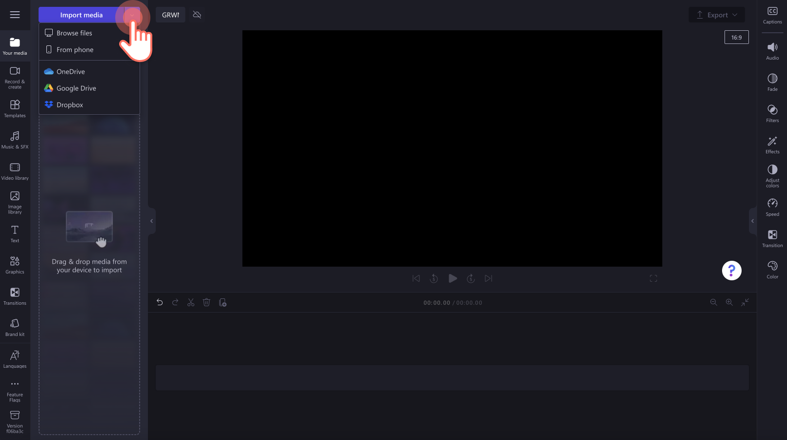Viewport: 787px width, 440px height.
Task: Open the Transition property panel
Action: (772, 239)
